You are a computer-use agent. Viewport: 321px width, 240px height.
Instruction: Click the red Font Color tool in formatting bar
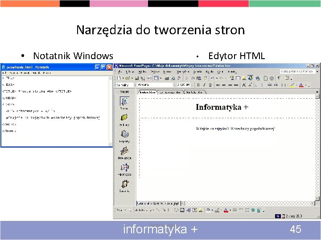point(301,85)
